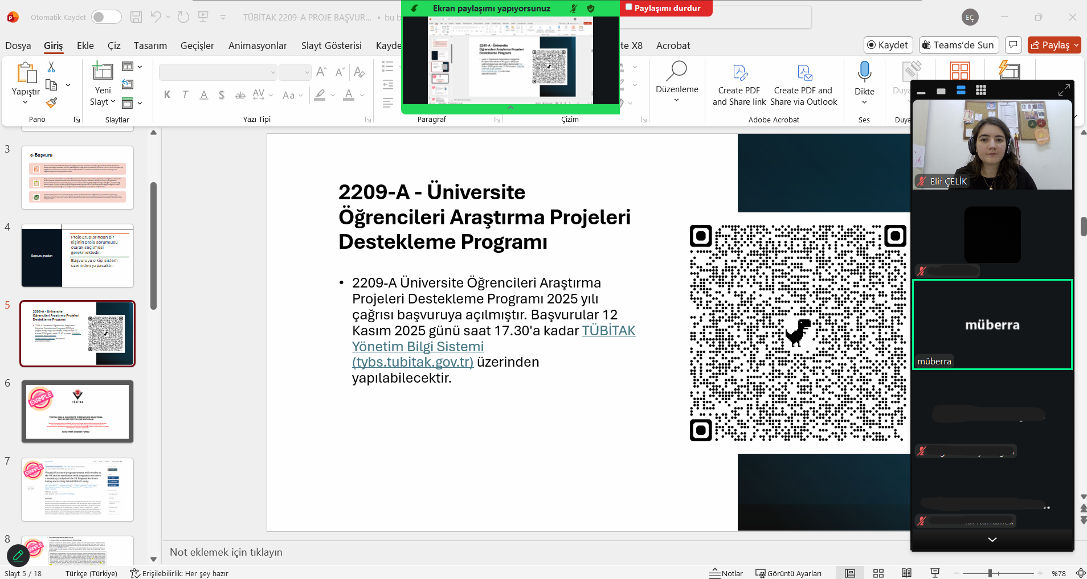Select slide 6 thumbnail in slide panel
Screen dimensions: 1087x579
[x=77, y=412]
